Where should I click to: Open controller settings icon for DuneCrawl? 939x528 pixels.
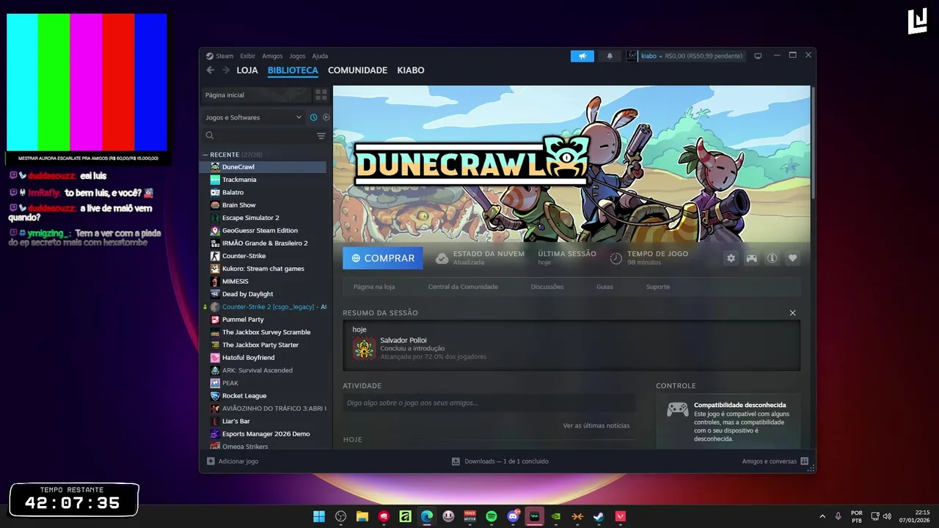(752, 258)
